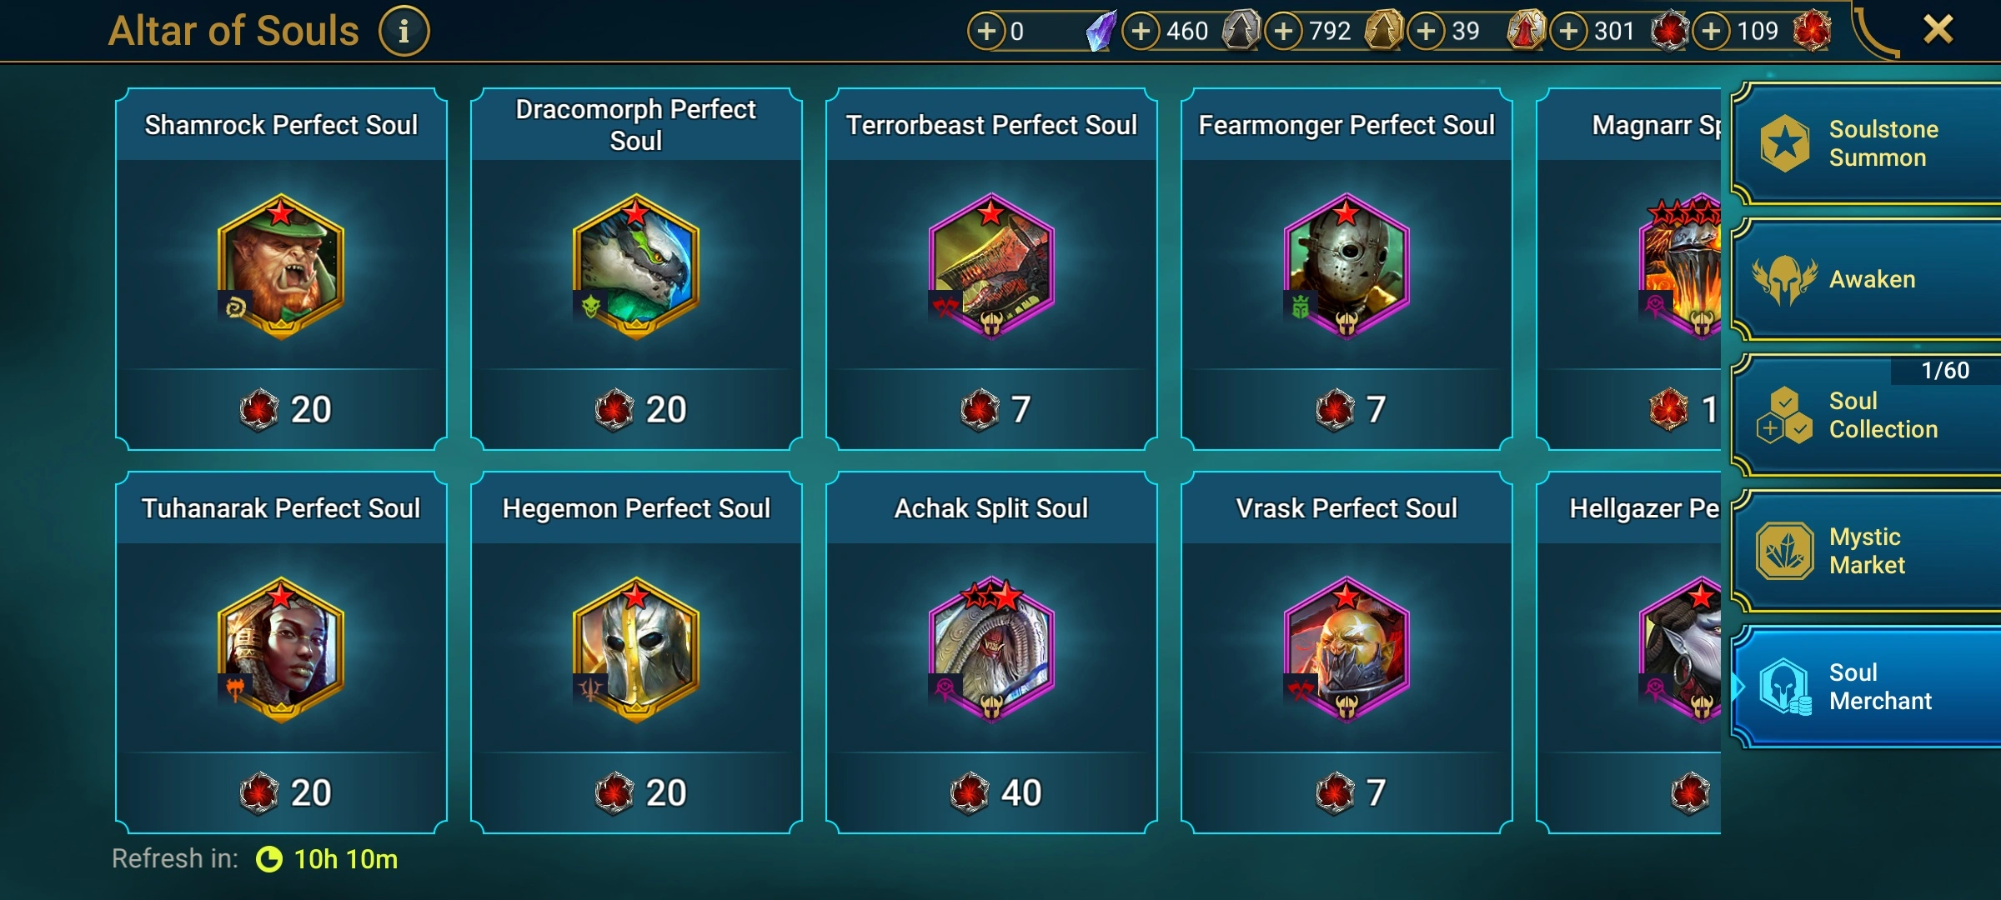Choose the Tuhanarak Perfect Soul portrait
This screenshot has height=900, width=2001.
point(281,650)
